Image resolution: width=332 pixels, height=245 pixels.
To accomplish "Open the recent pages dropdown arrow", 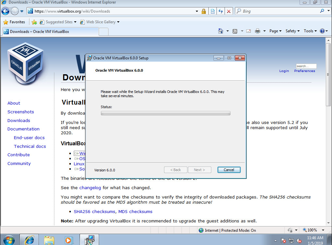I will (x=22, y=11).
